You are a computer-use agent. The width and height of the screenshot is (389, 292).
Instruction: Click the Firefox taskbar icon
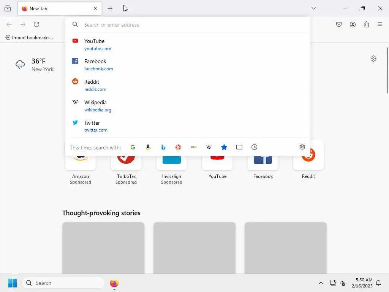pyautogui.click(x=114, y=283)
